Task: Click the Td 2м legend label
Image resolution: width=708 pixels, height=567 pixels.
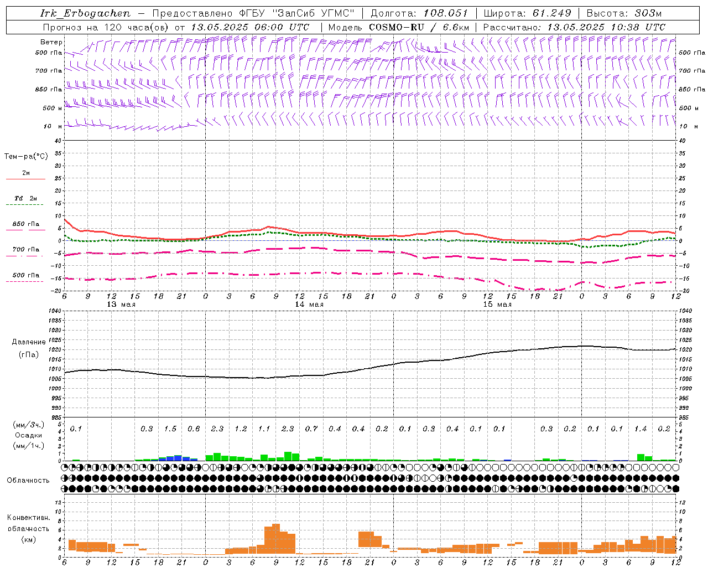Action: click(26, 198)
